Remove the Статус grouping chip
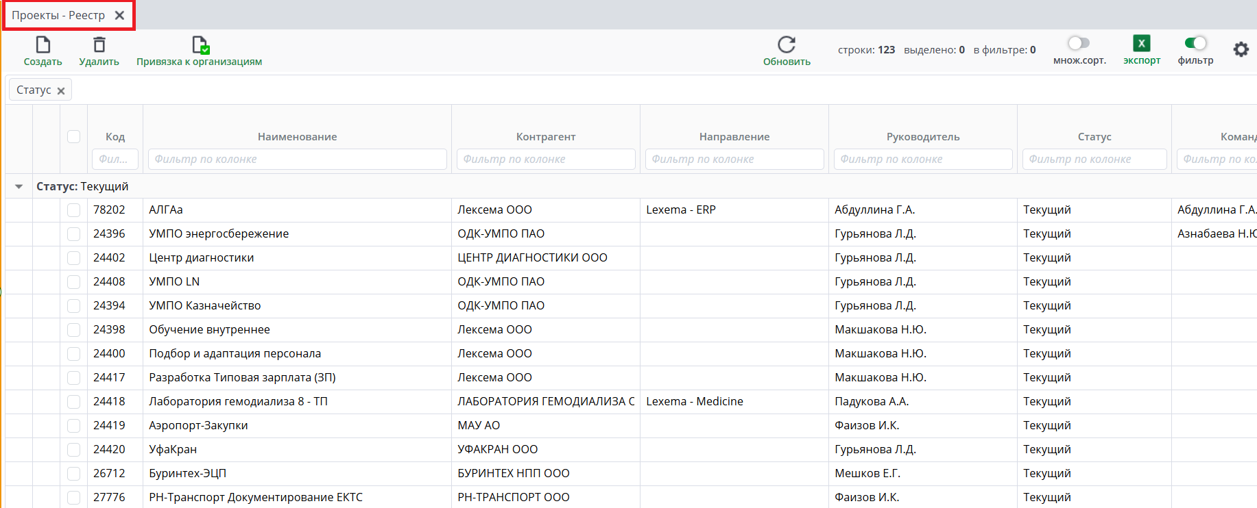 61,90
